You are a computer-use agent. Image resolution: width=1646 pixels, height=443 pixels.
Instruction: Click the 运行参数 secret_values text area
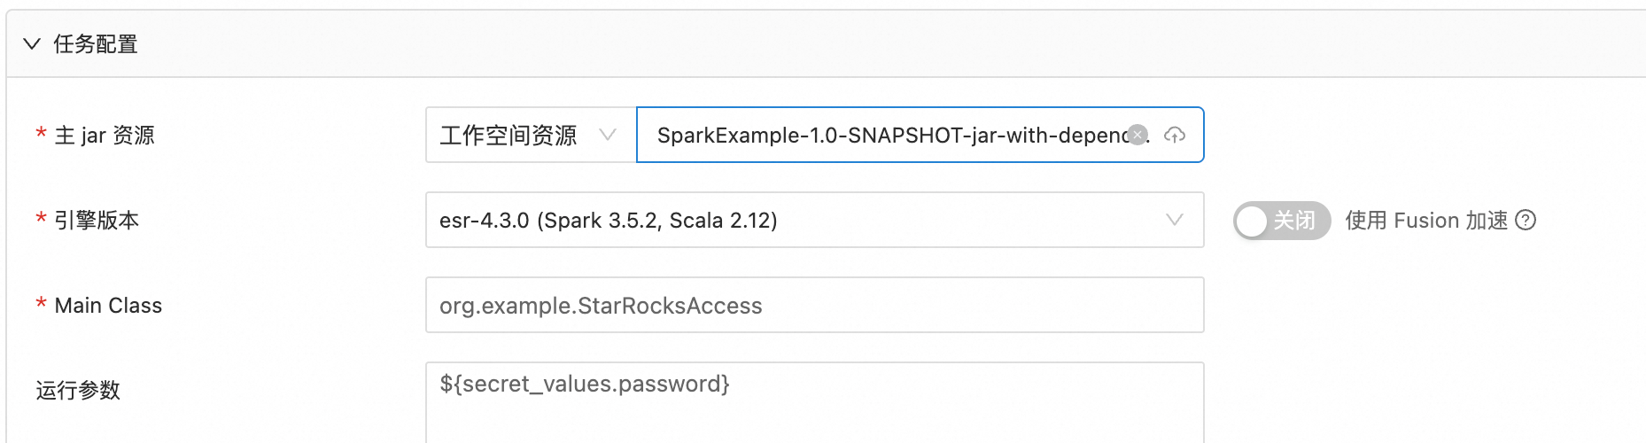point(814,402)
